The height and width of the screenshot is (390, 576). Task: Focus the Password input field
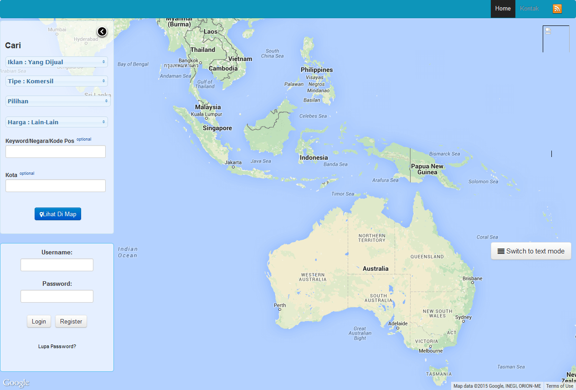[x=57, y=296]
